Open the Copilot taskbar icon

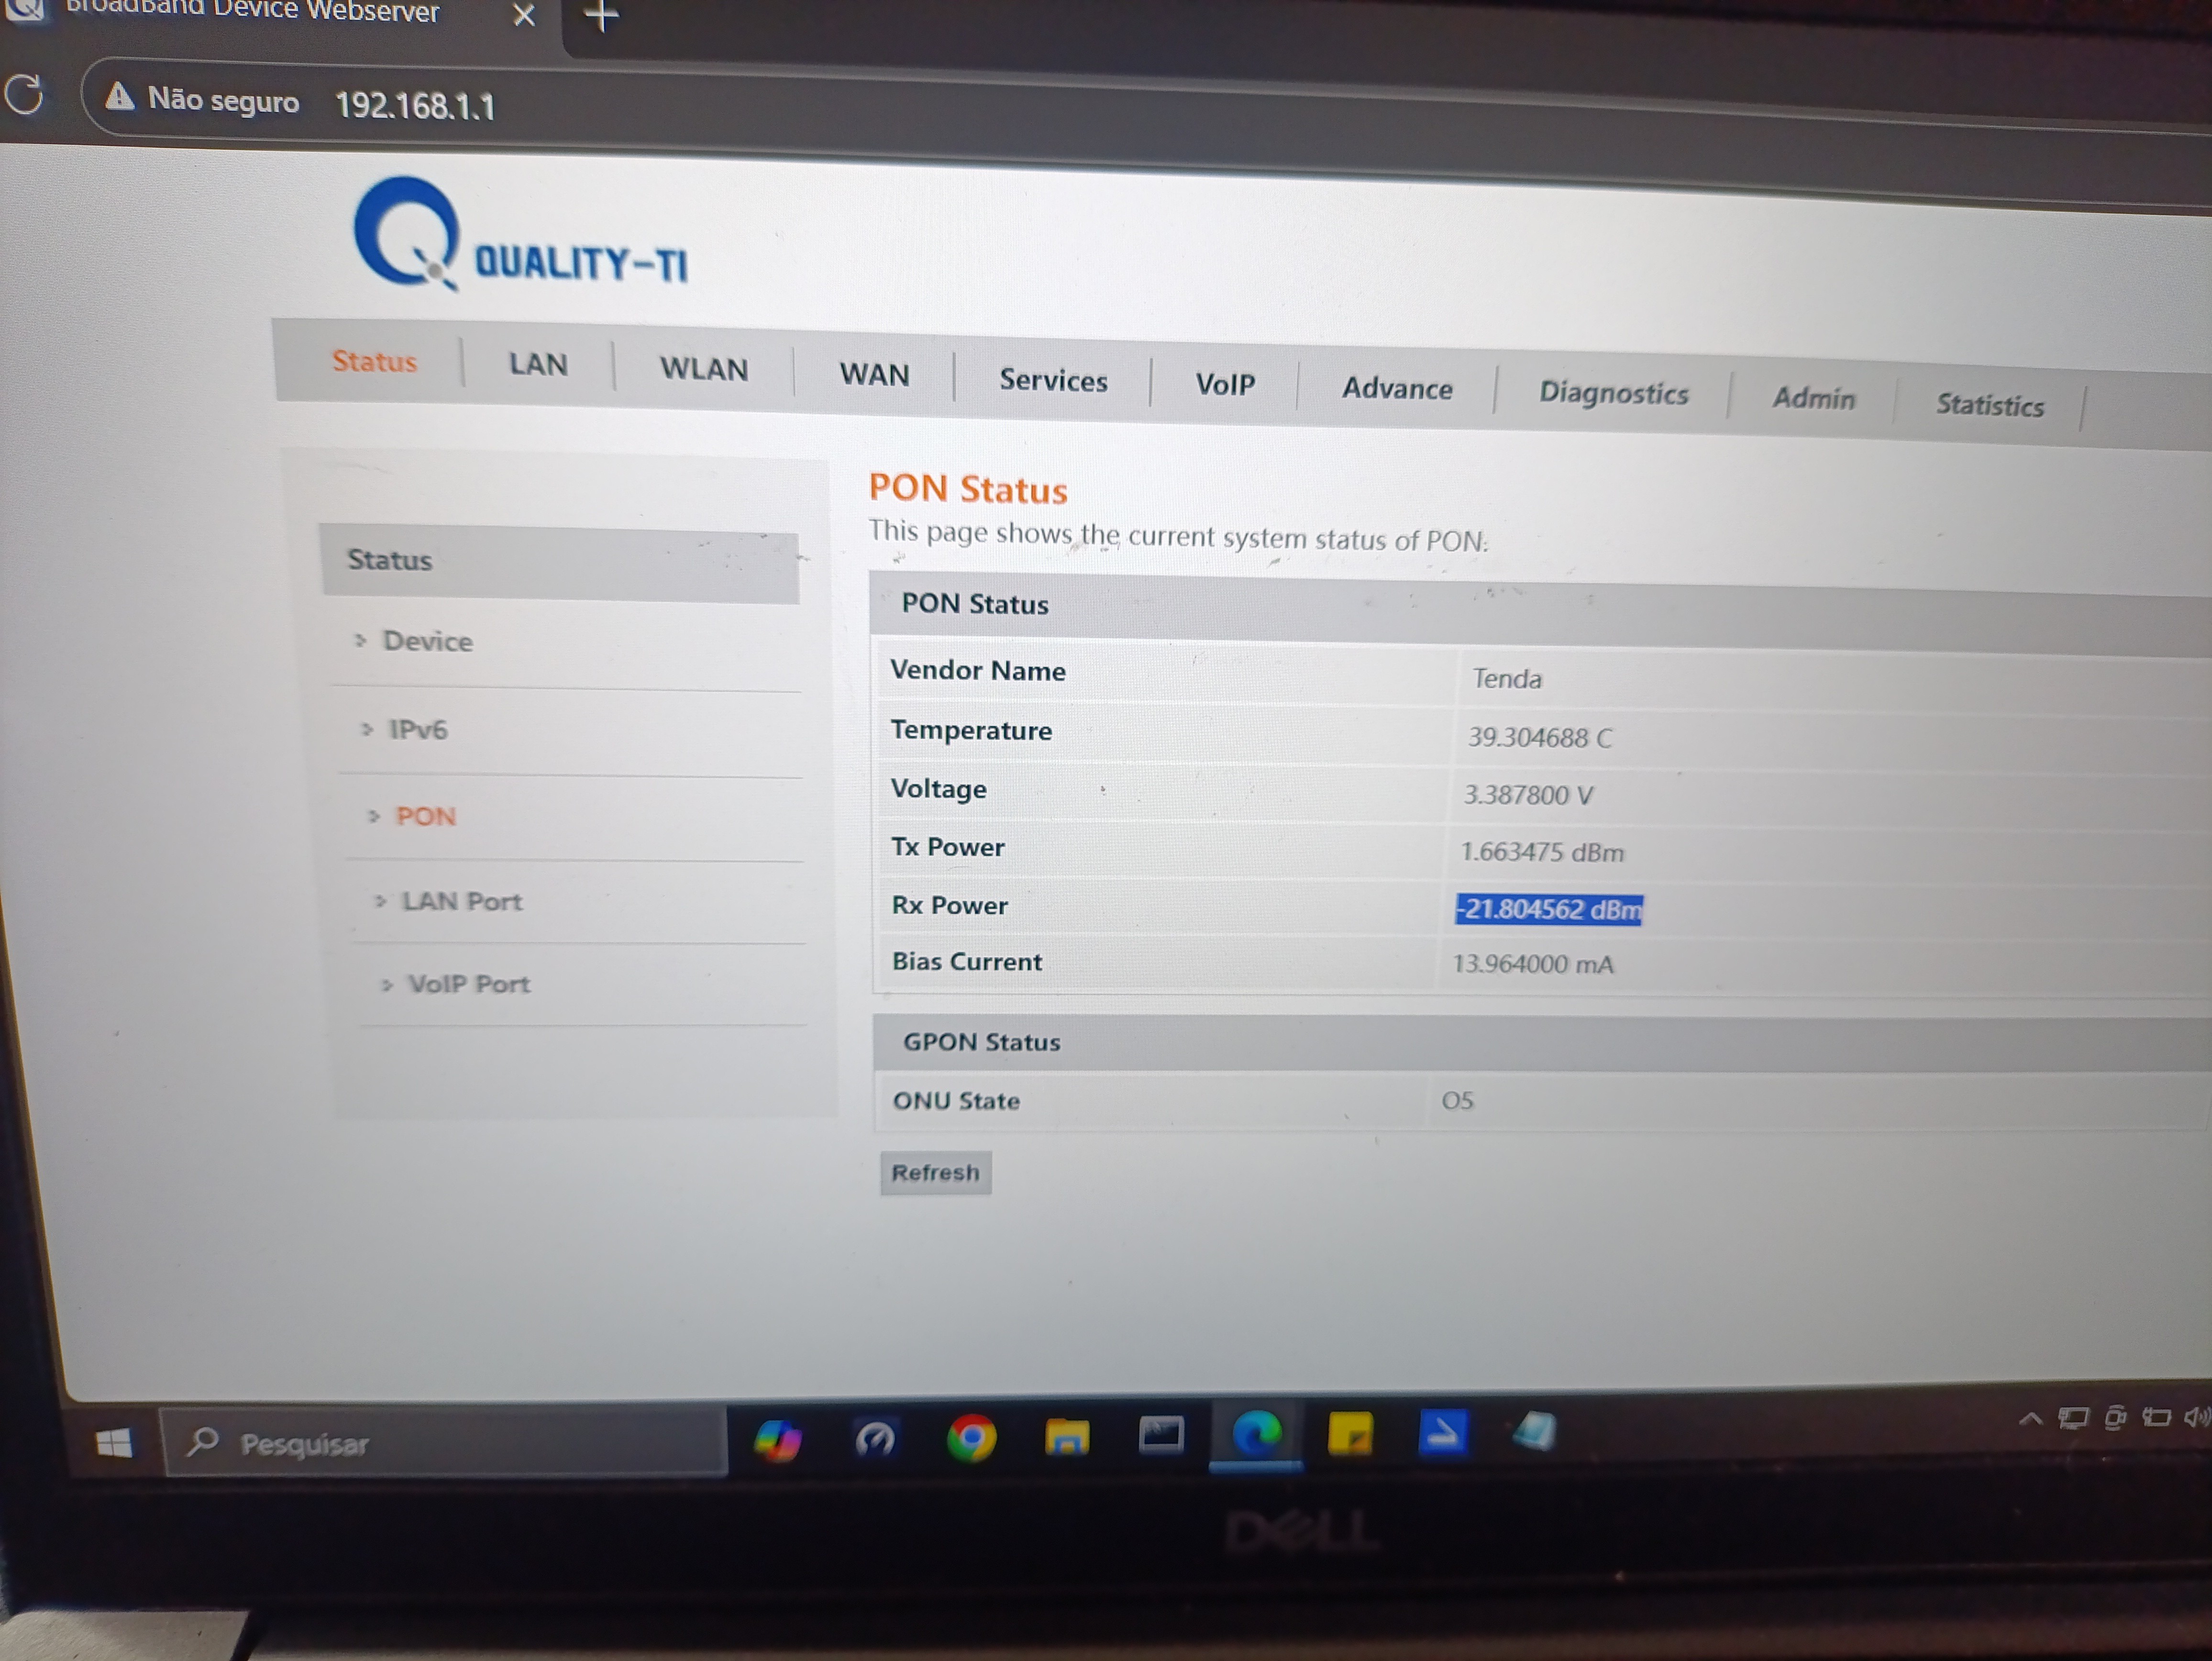(777, 1440)
